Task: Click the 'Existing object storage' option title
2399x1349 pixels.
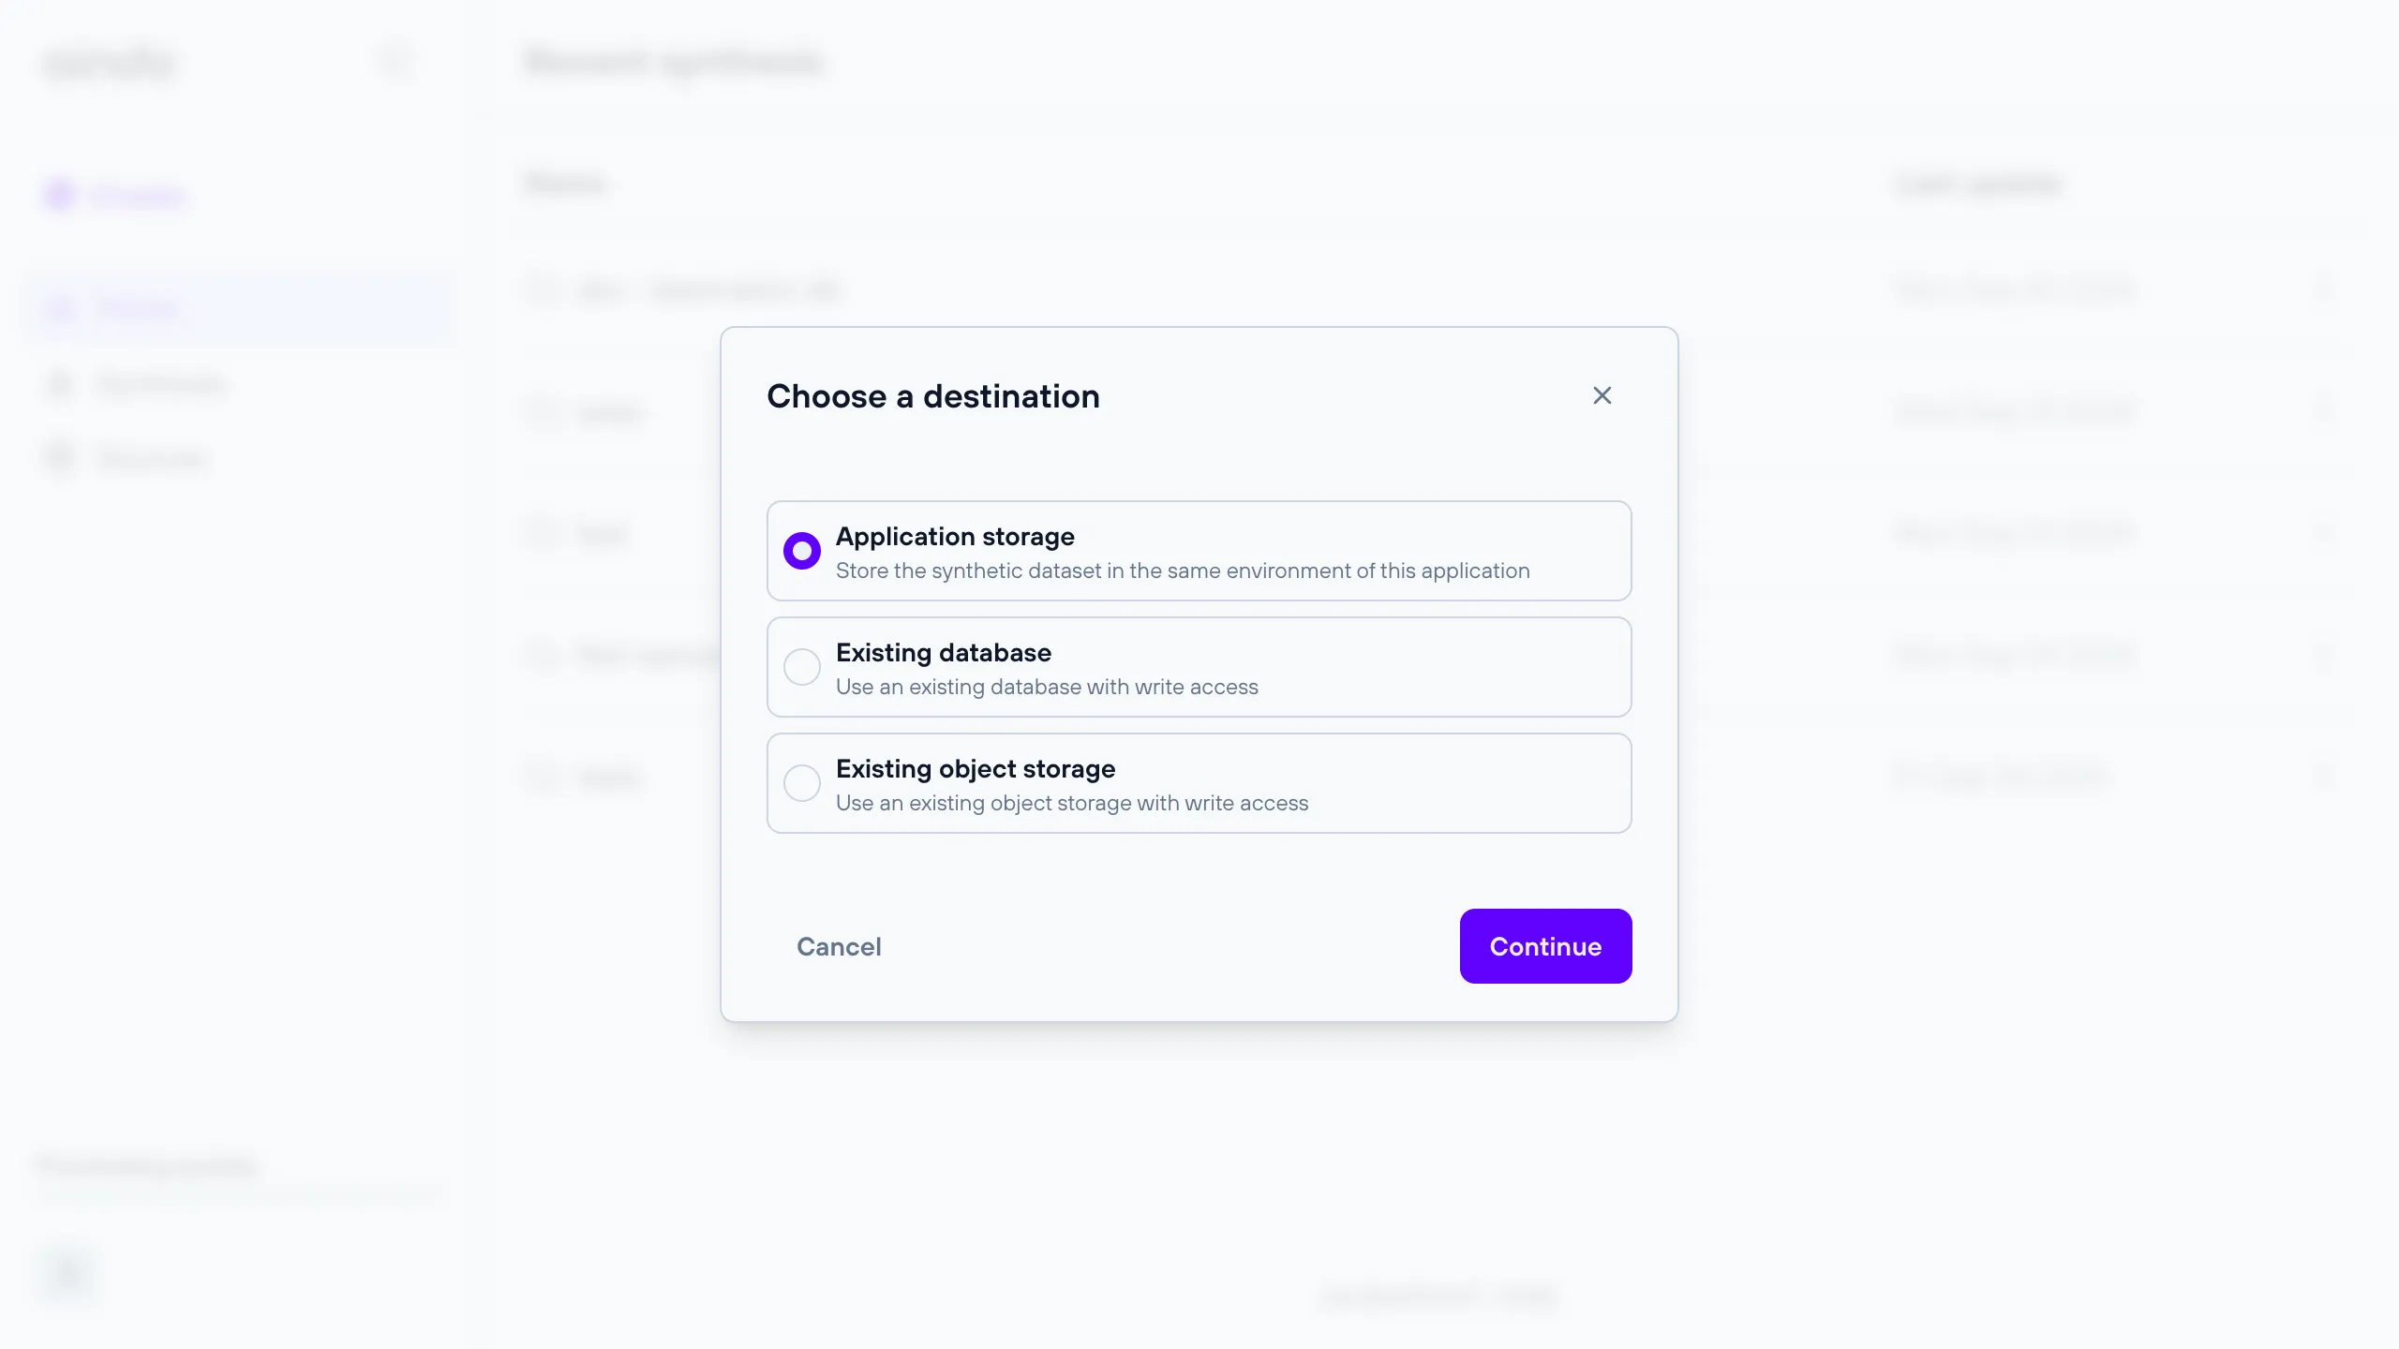Action: [x=975, y=769]
